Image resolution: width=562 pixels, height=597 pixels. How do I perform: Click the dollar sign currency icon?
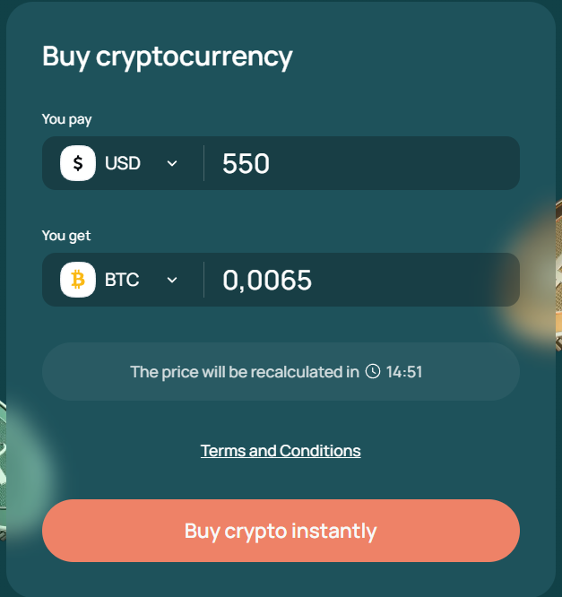point(78,163)
